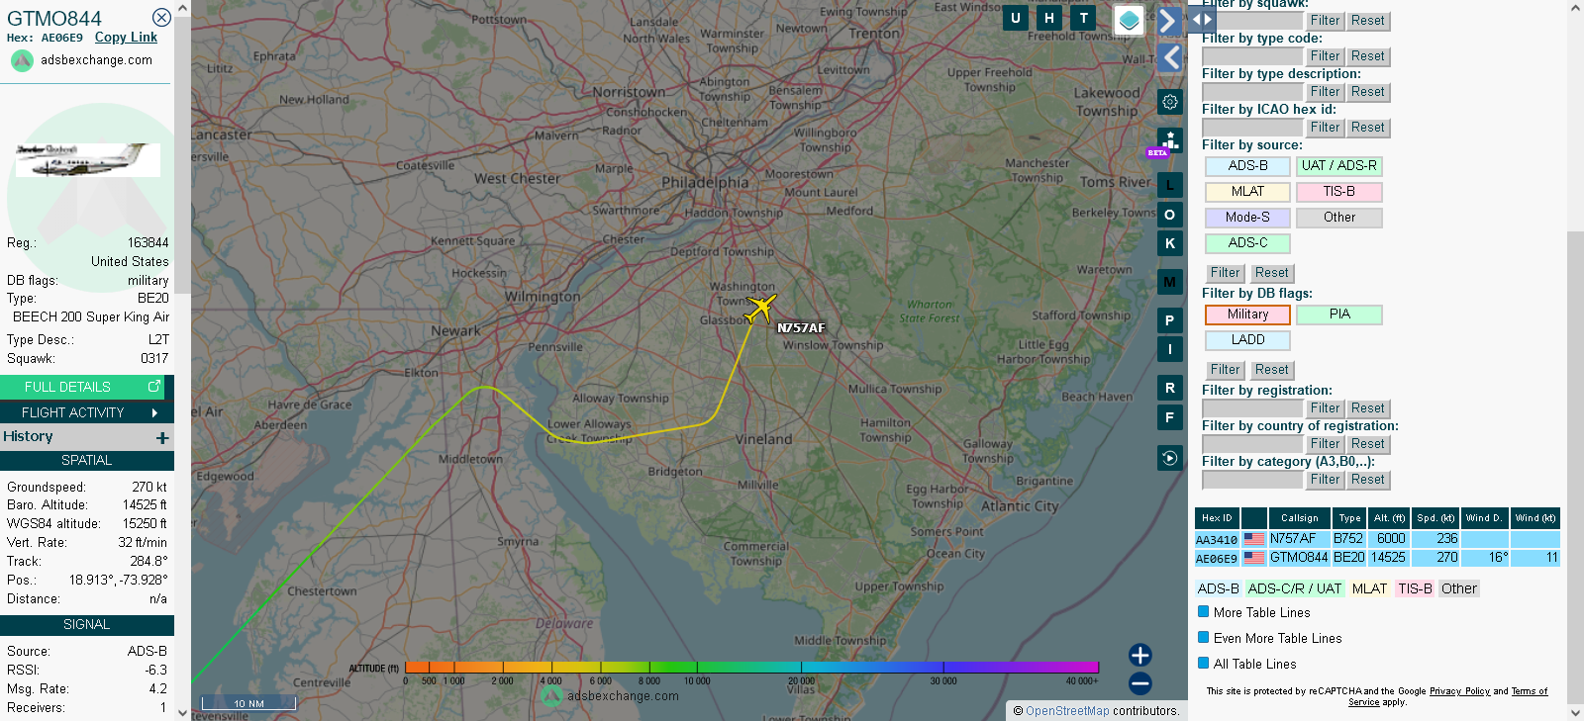Sort table by Wind D. column
Viewport: 1584px width, 721px height.
click(1485, 518)
